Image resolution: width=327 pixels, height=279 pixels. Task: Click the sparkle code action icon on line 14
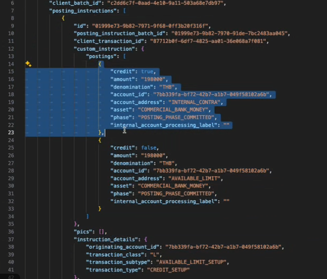[29, 64]
